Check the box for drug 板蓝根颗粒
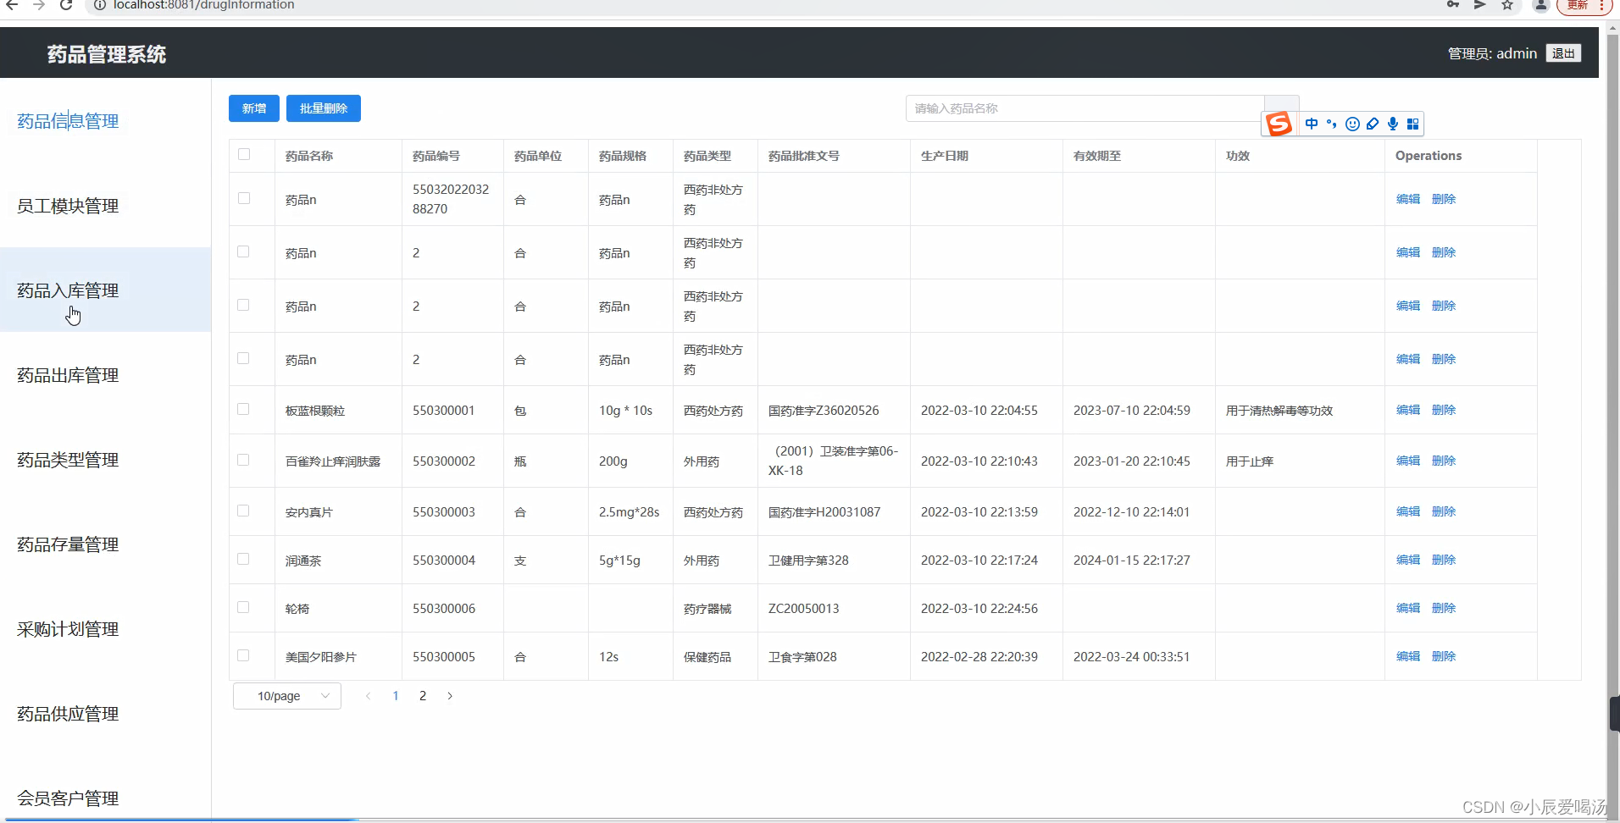Image resolution: width=1620 pixels, height=823 pixels. coord(243,409)
